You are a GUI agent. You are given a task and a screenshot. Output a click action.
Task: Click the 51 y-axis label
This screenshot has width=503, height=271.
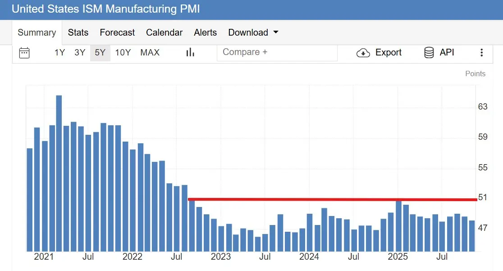tap(482, 197)
